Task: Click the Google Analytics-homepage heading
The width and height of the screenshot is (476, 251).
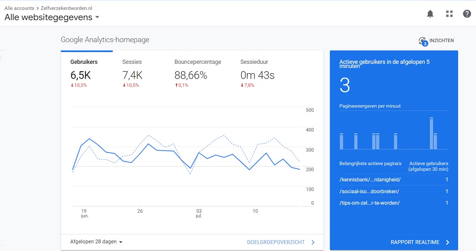Action: [105, 40]
